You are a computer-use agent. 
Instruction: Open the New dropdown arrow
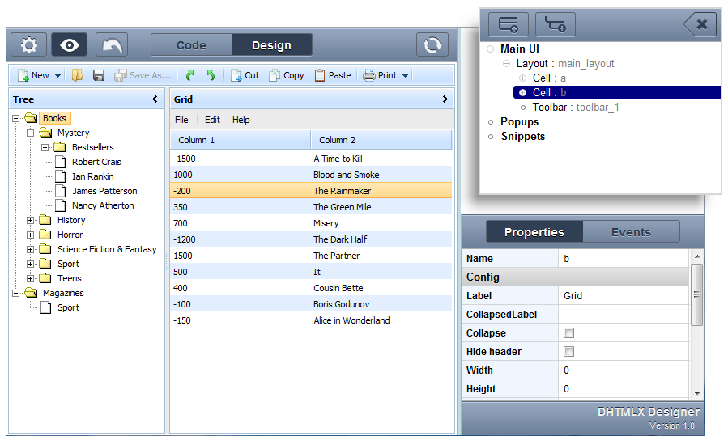point(58,75)
